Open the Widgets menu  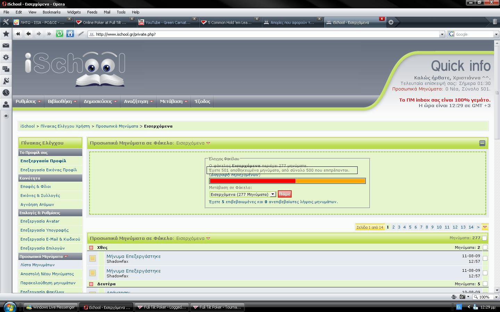(74, 12)
